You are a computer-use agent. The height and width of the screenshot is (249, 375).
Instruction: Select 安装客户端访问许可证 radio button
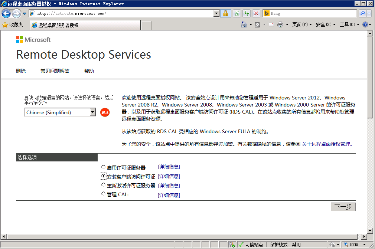(x=103, y=176)
